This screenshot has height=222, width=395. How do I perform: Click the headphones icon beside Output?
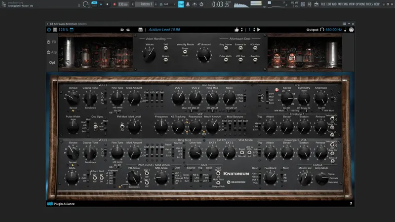(322, 30)
